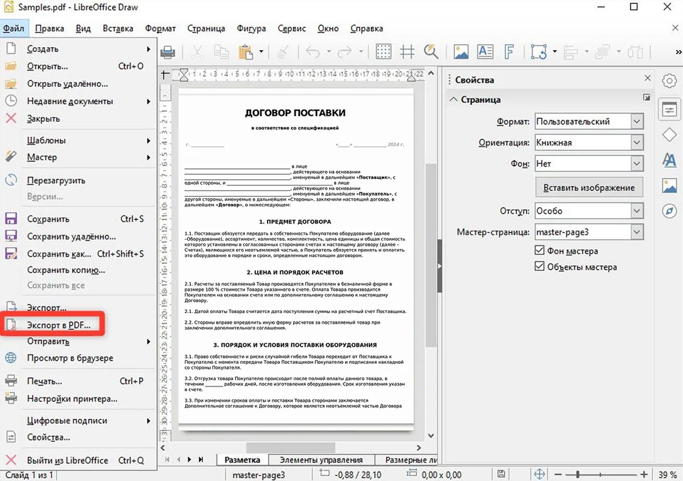Toggle the Объекты мастера checkbox

[x=540, y=267]
